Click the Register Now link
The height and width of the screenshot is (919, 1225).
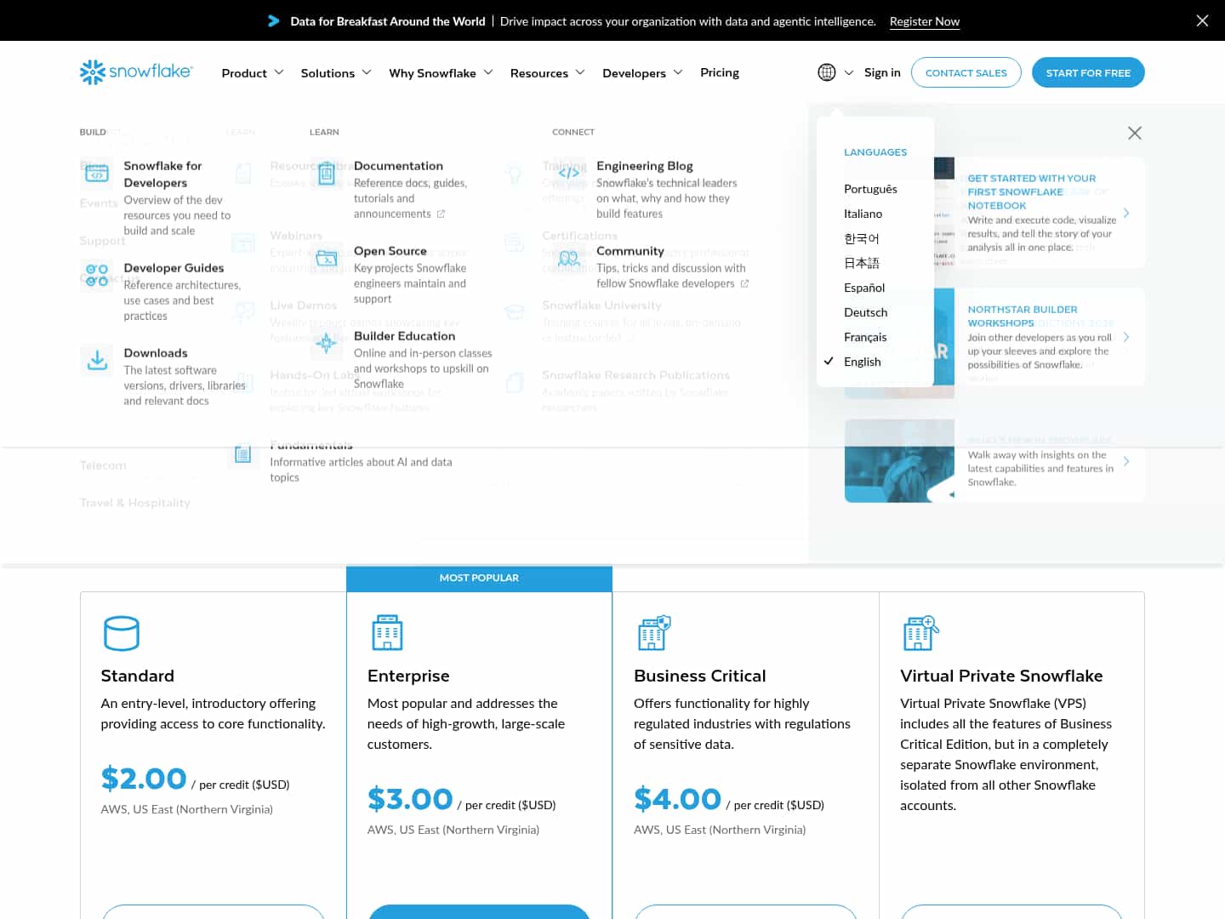(x=924, y=21)
